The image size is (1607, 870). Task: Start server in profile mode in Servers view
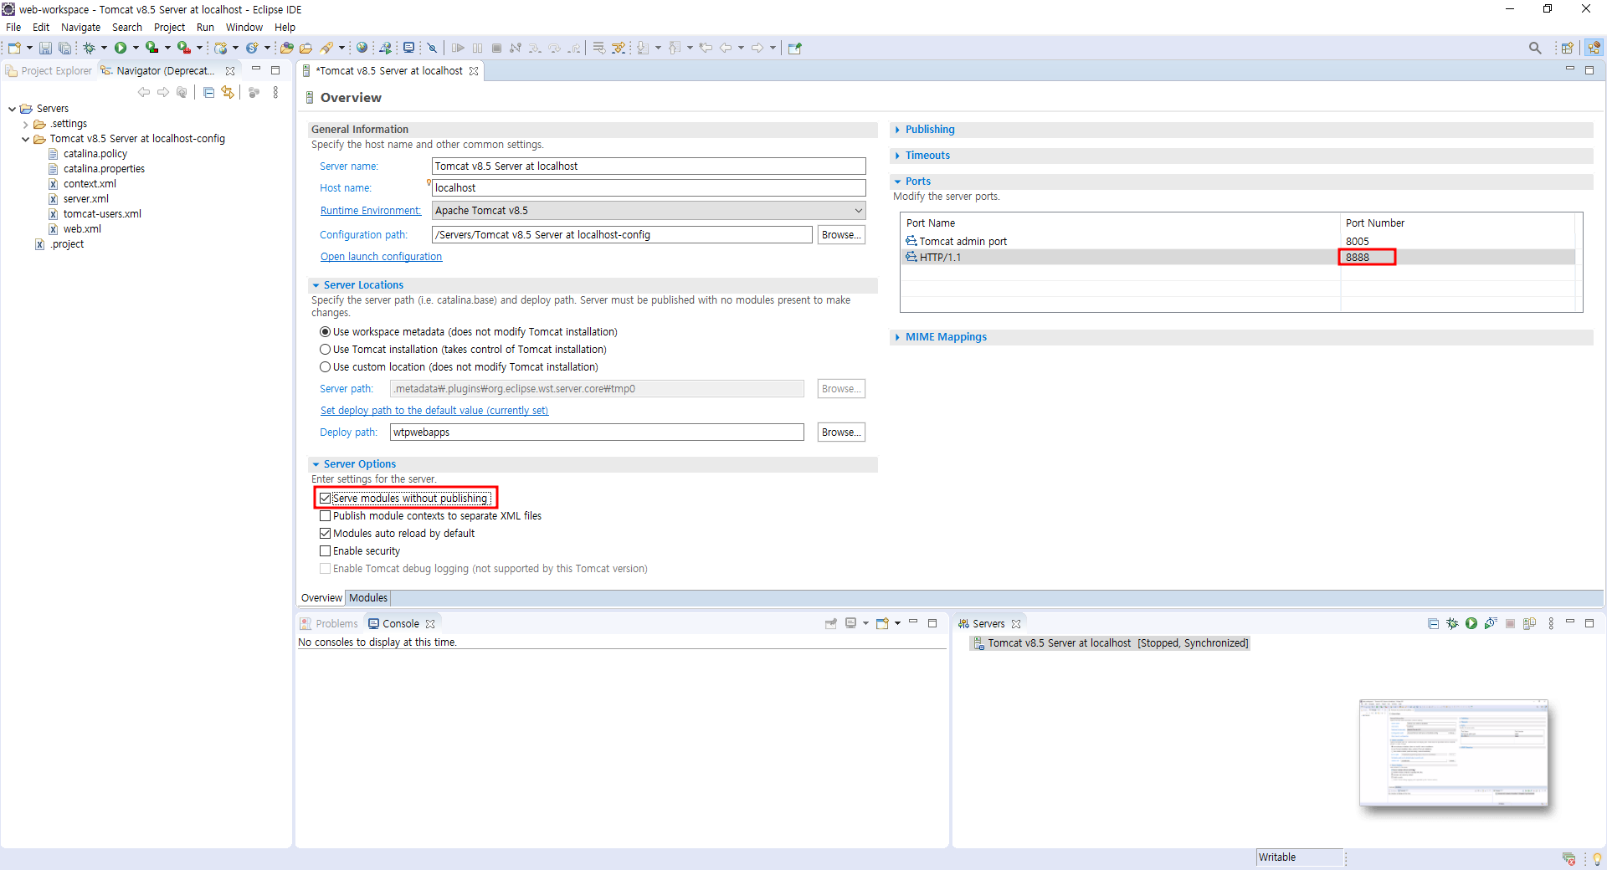1490,623
